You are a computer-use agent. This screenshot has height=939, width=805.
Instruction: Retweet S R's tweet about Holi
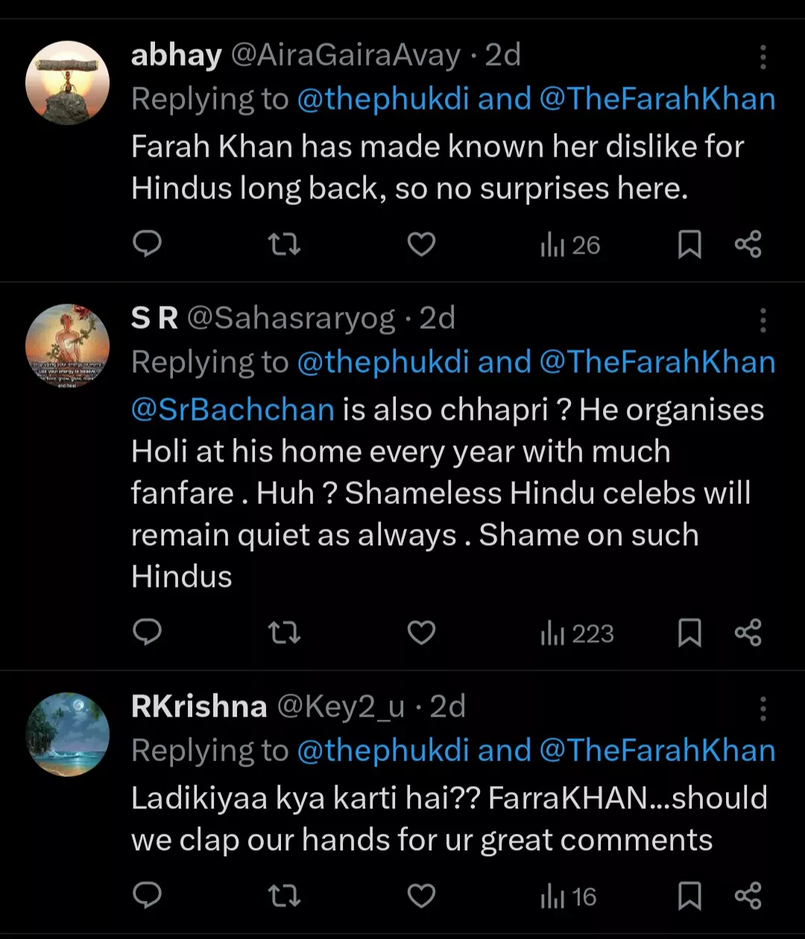(x=284, y=633)
